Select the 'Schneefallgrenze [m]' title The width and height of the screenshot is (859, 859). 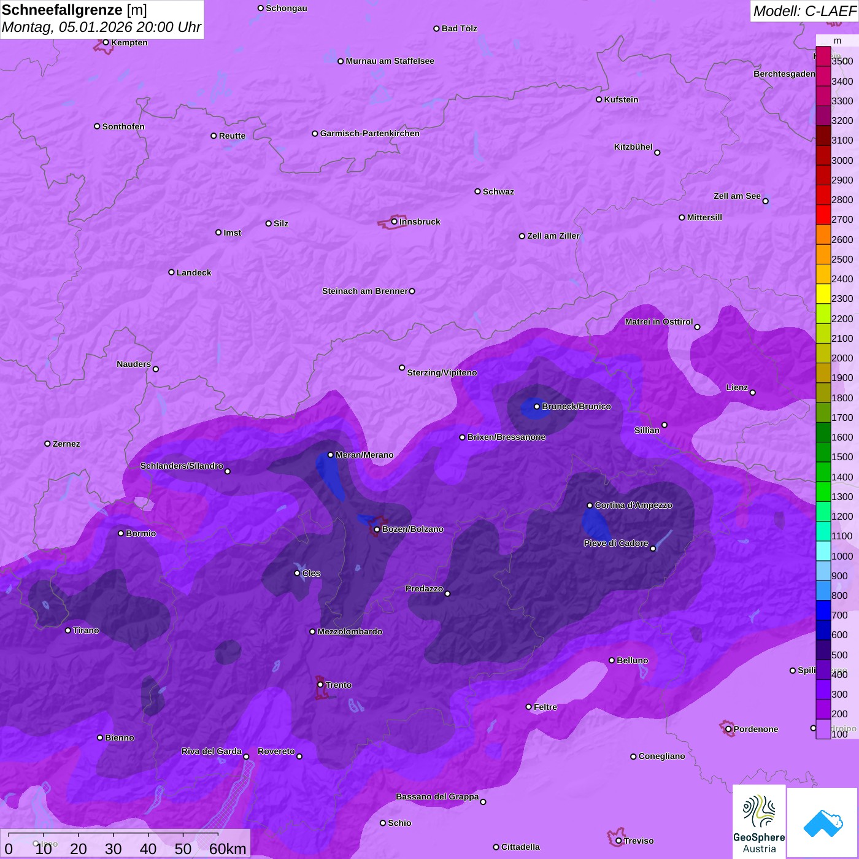(x=74, y=10)
